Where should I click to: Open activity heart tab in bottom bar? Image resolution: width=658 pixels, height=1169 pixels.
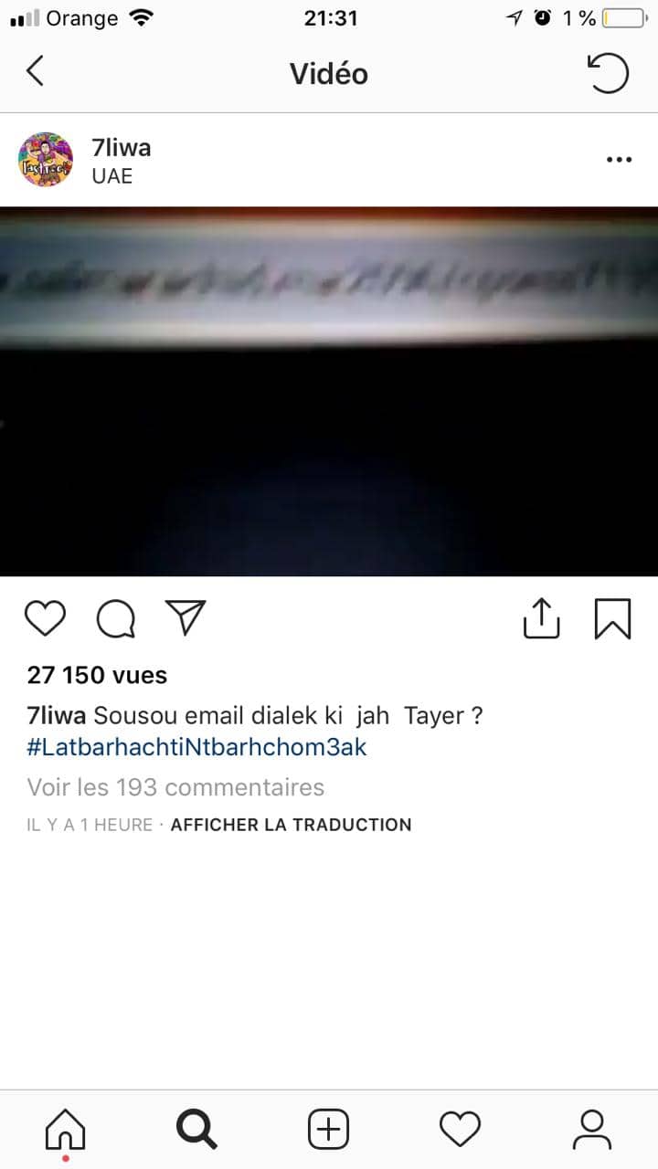pyautogui.click(x=460, y=1130)
